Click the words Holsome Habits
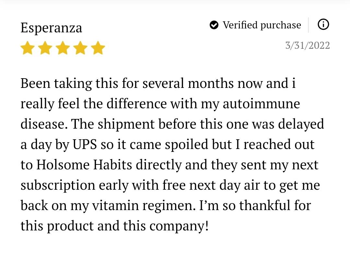 click(84, 165)
